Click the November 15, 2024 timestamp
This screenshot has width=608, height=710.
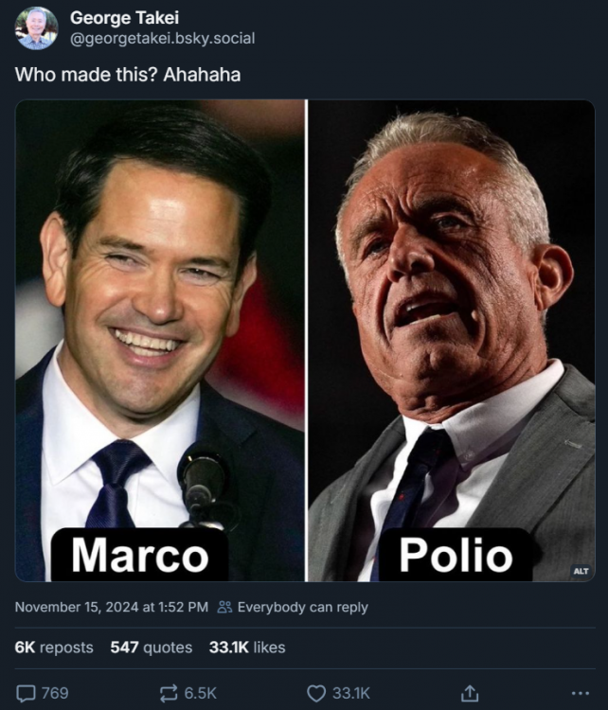click(111, 607)
